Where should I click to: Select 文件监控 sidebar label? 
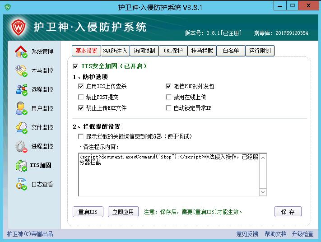click(42, 127)
